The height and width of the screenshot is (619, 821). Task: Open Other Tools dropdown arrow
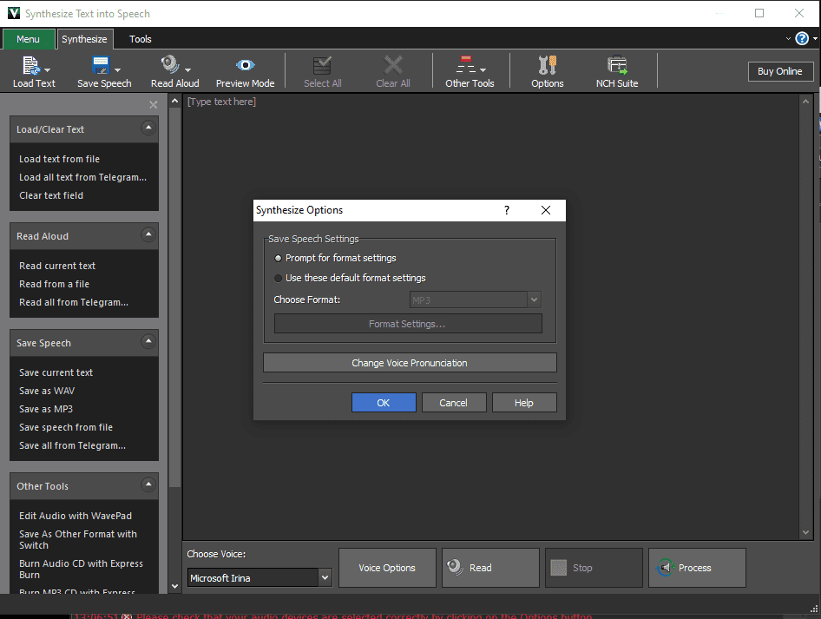pos(483,70)
